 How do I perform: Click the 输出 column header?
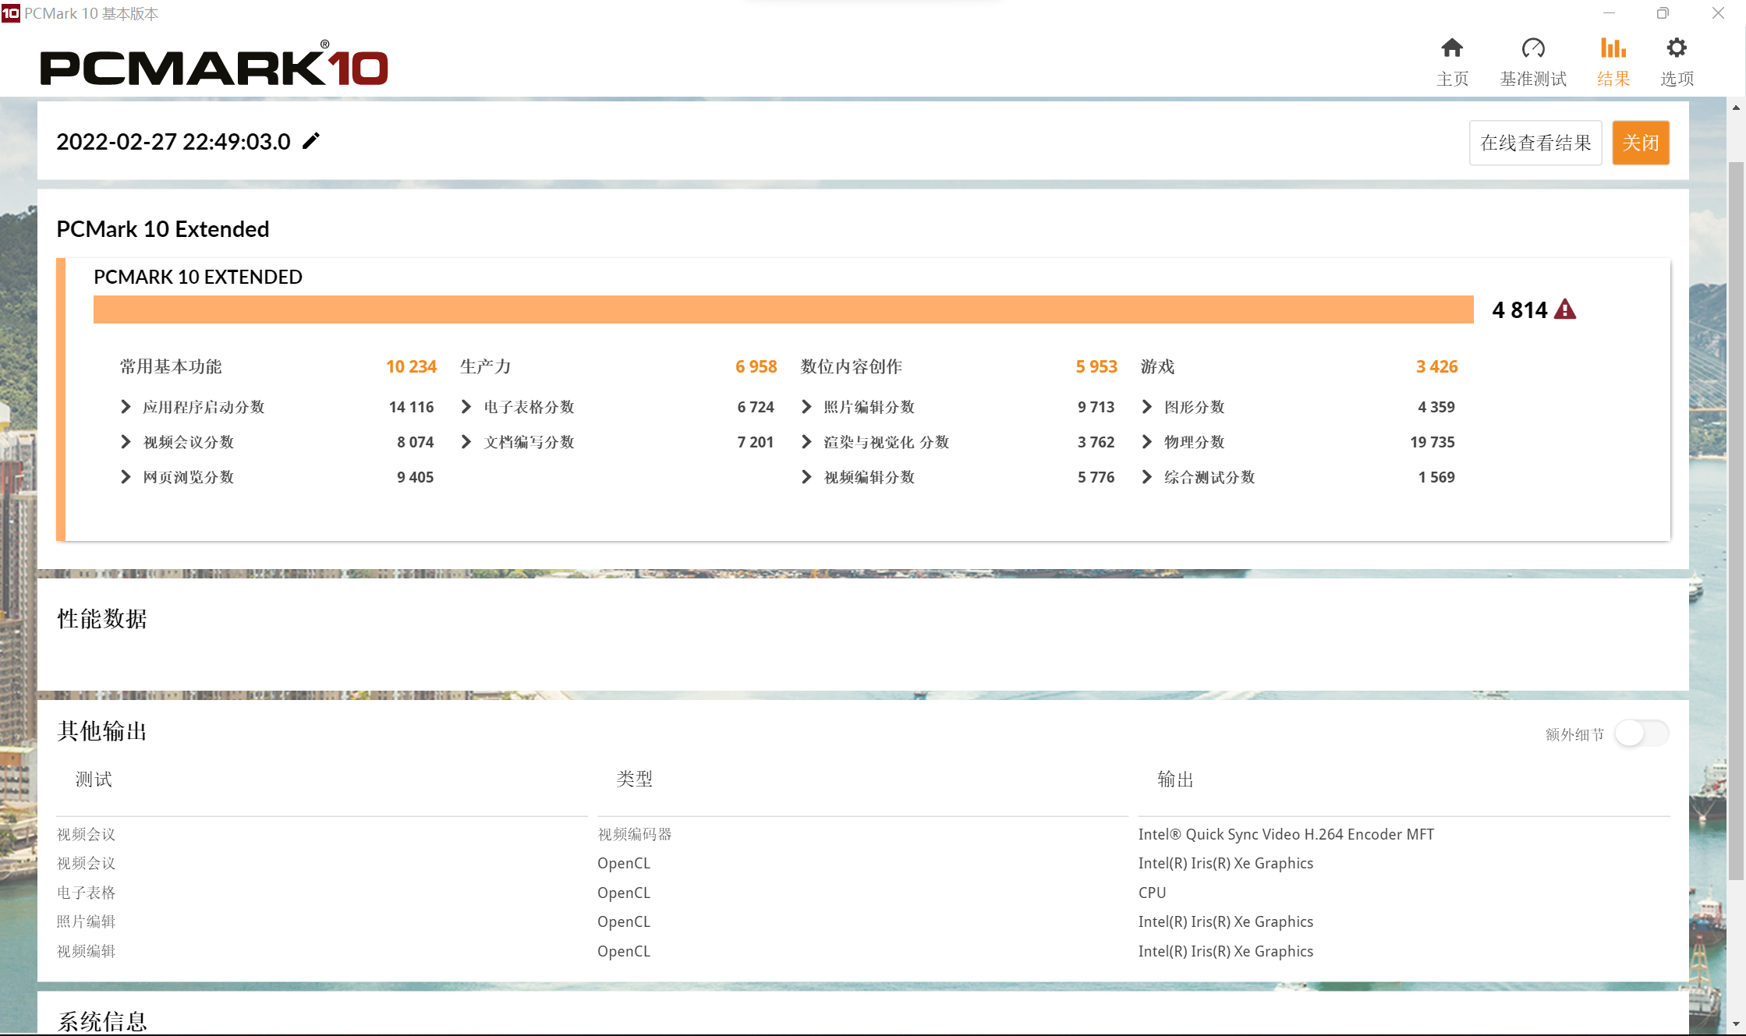click(1175, 780)
